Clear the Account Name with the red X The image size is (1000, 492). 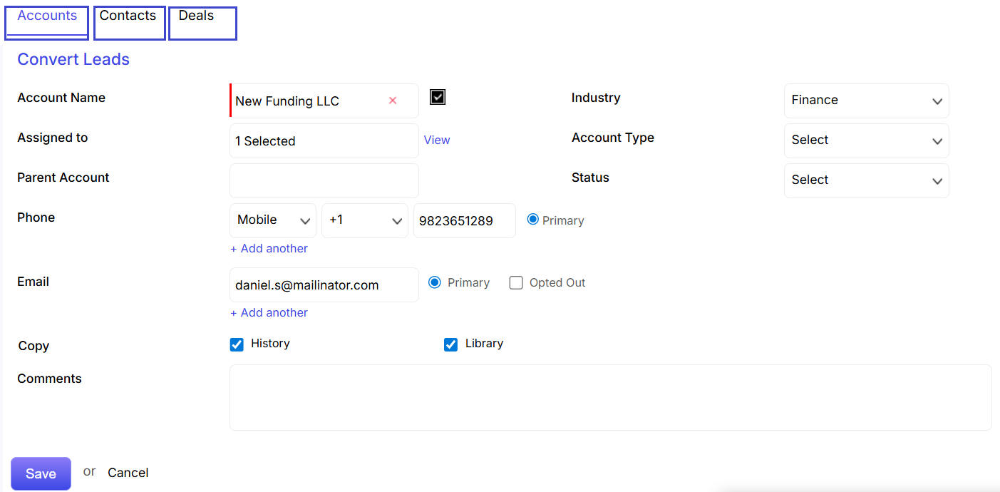click(x=393, y=101)
